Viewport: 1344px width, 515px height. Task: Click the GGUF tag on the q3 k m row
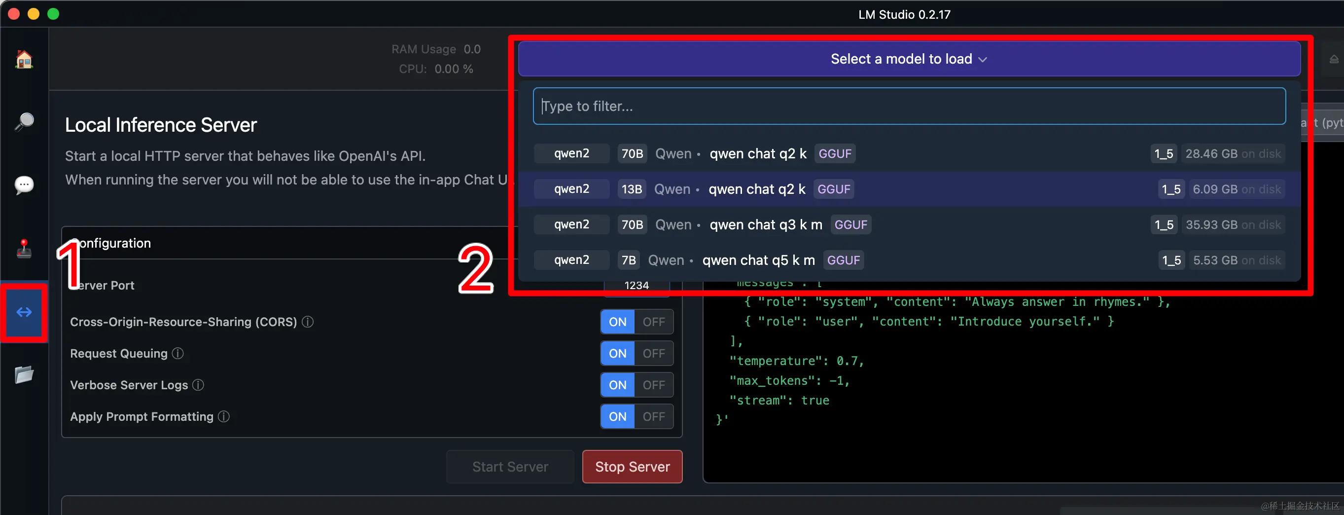pyautogui.click(x=850, y=224)
